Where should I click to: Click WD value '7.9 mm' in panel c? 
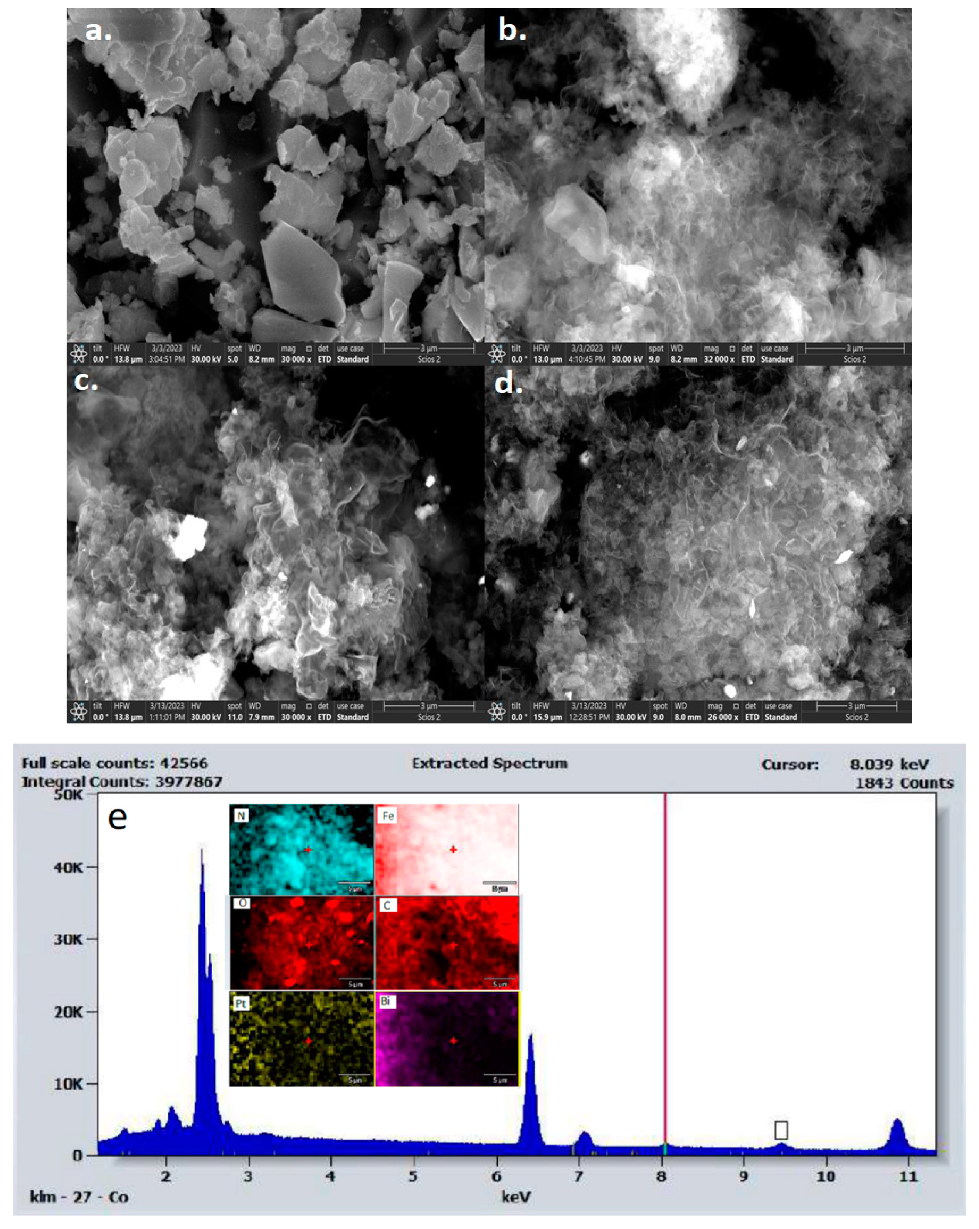click(261, 717)
